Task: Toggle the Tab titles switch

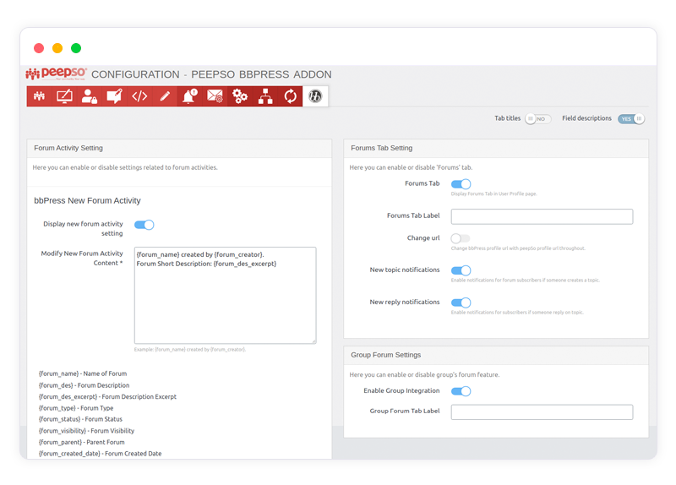Action: [537, 119]
